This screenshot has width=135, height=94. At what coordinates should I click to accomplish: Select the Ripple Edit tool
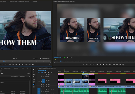click(34, 74)
